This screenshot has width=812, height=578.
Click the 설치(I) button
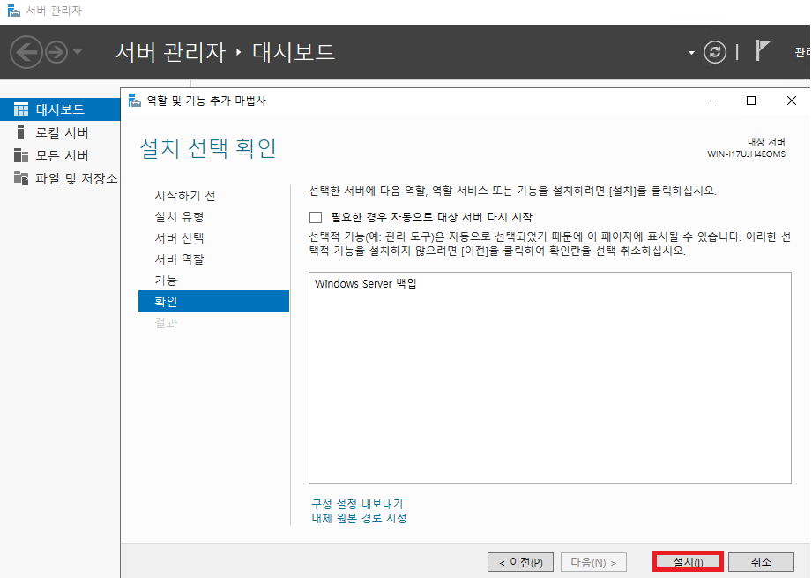click(688, 562)
